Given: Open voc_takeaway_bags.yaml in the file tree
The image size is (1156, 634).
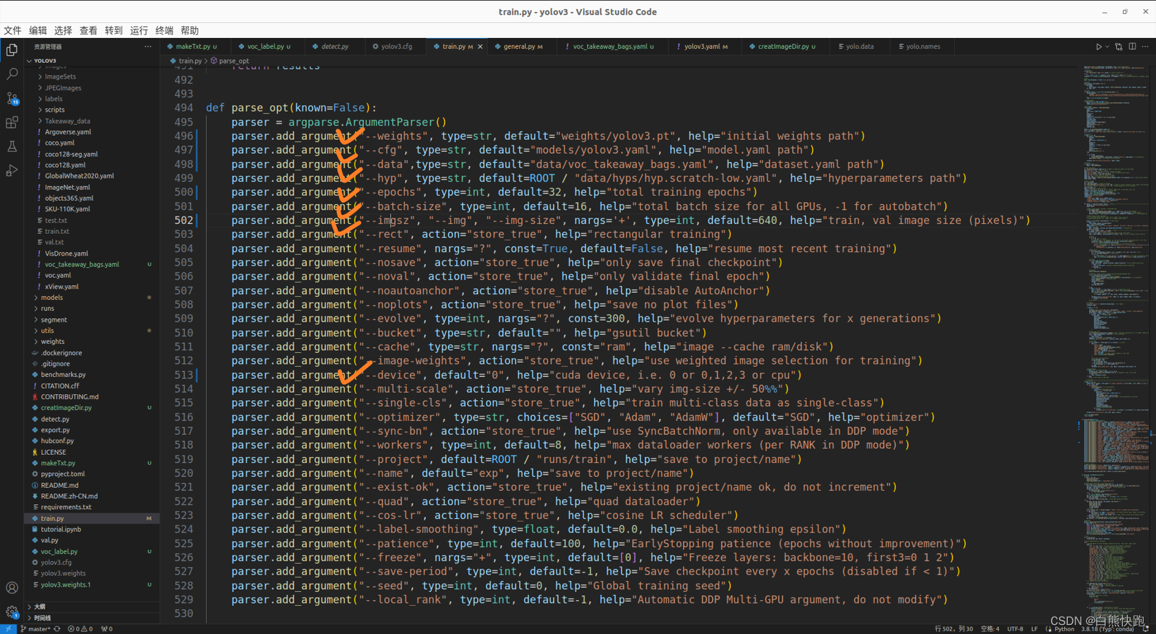Looking at the screenshot, I should coord(92,265).
